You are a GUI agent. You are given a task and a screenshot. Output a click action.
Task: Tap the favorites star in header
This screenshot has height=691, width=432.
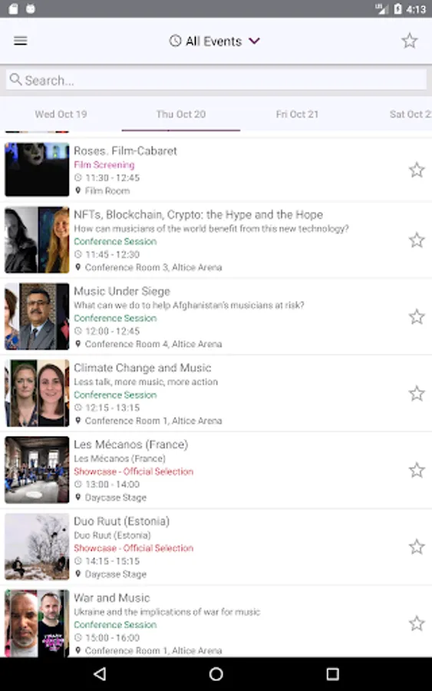click(410, 41)
